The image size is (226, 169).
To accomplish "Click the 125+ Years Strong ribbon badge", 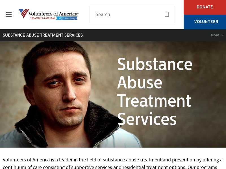I will (67, 18).
